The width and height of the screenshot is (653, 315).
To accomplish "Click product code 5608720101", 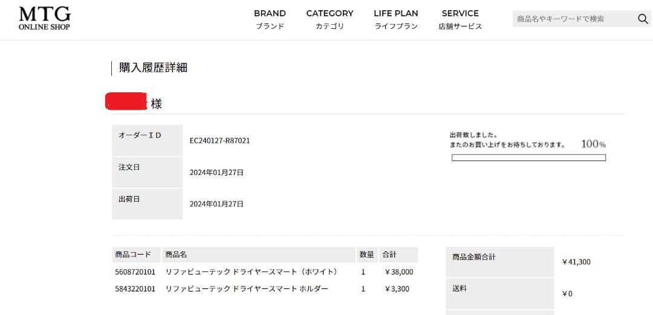I will (135, 272).
